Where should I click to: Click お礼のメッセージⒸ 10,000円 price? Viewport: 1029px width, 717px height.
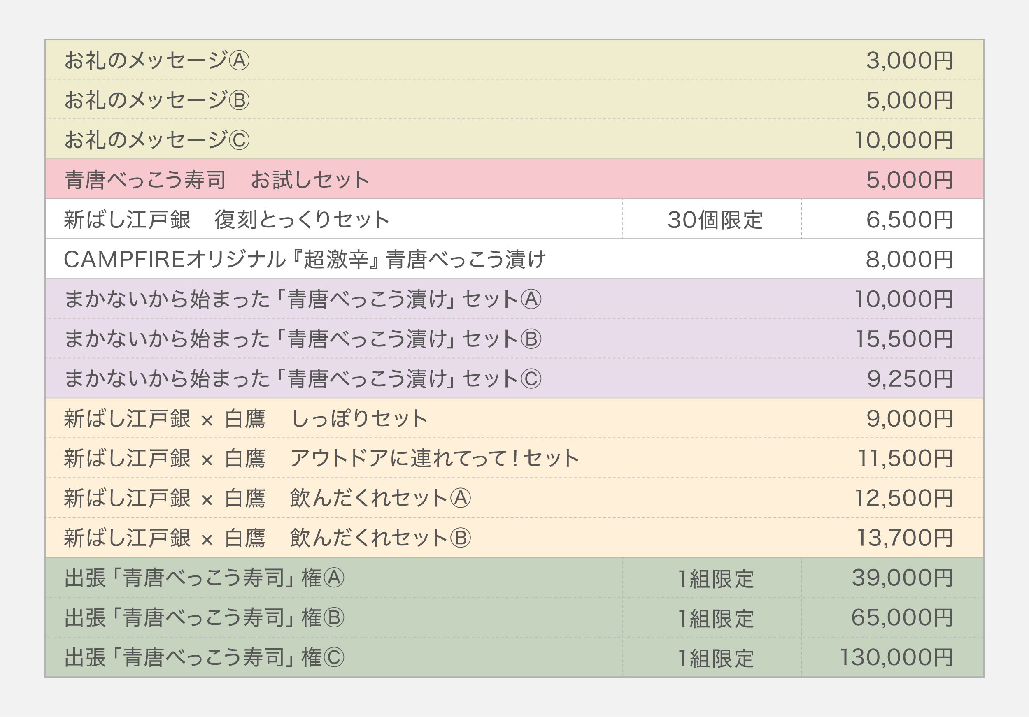coord(903,140)
